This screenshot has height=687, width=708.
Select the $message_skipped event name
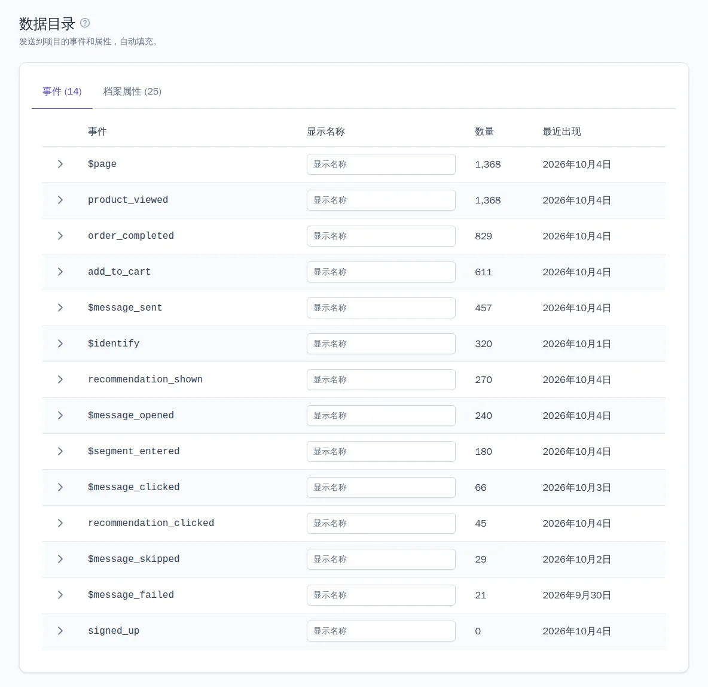[134, 559]
